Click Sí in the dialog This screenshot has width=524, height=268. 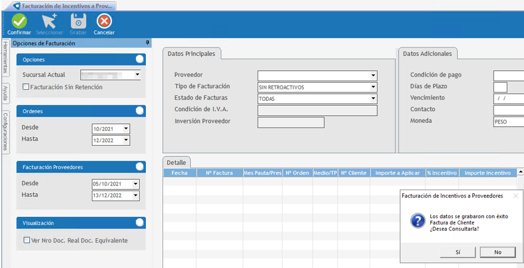click(x=458, y=252)
